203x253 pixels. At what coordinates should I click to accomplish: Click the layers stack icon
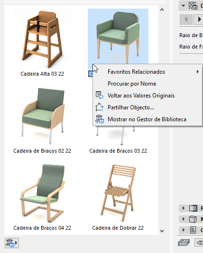184,243
